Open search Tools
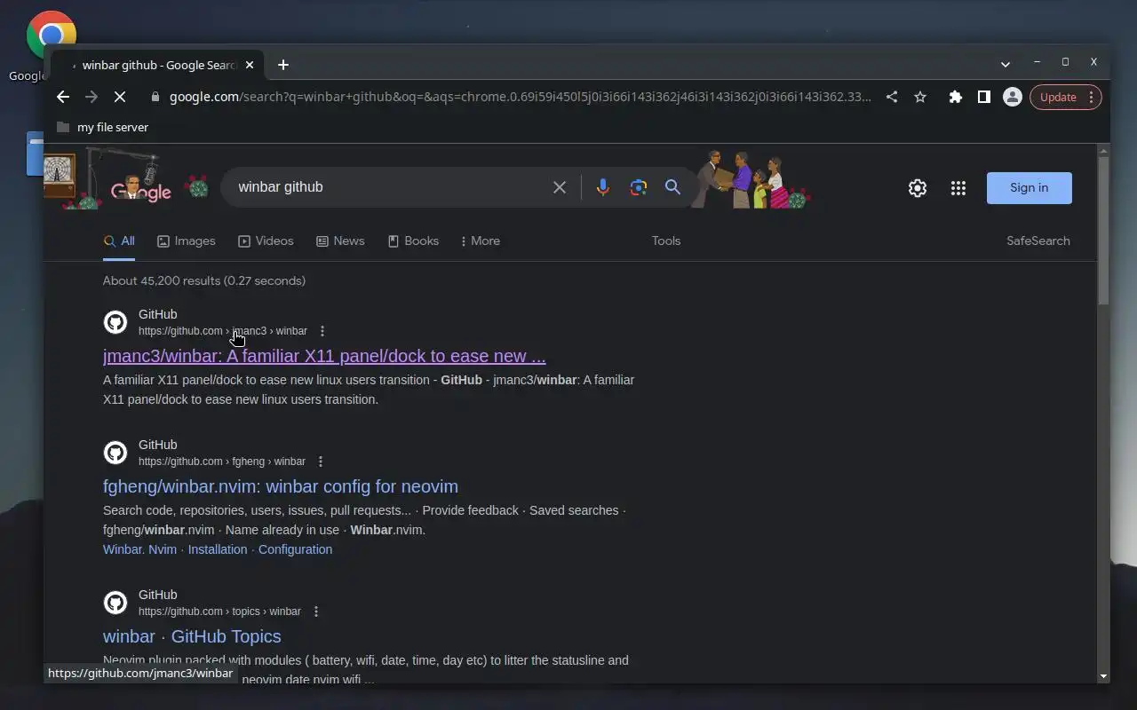Viewport: 1137px width, 710px height. tap(666, 241)
